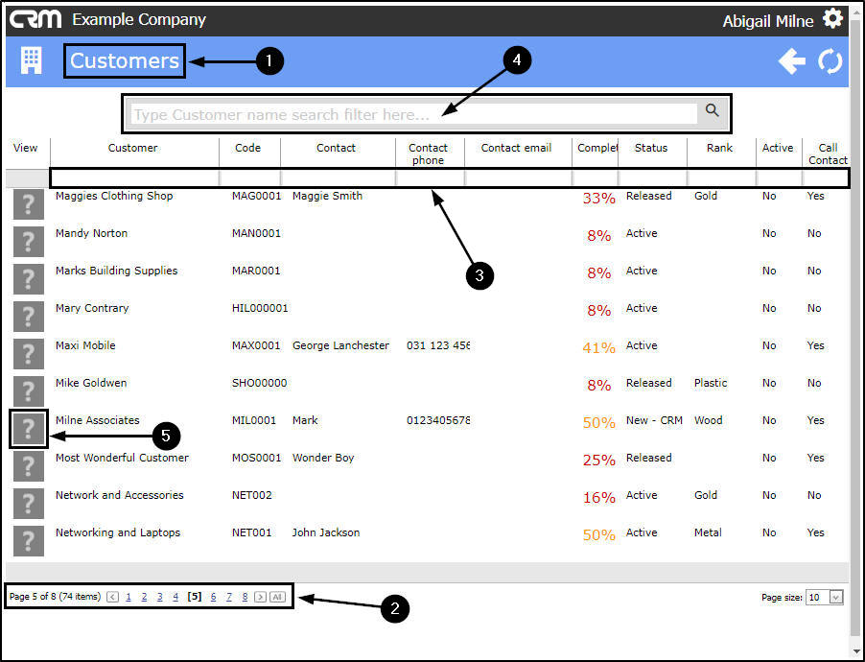The image size is (865, 662).
Task: Click the back arrow in the header
Action: (792, 60)
